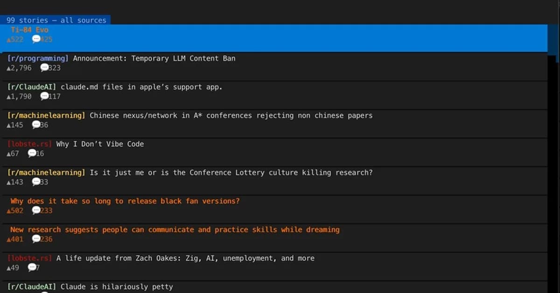Screen dimensions: 560x293
Task: Open Announcement: Temporary LLM Content Ban
Action: coord(154,58)
